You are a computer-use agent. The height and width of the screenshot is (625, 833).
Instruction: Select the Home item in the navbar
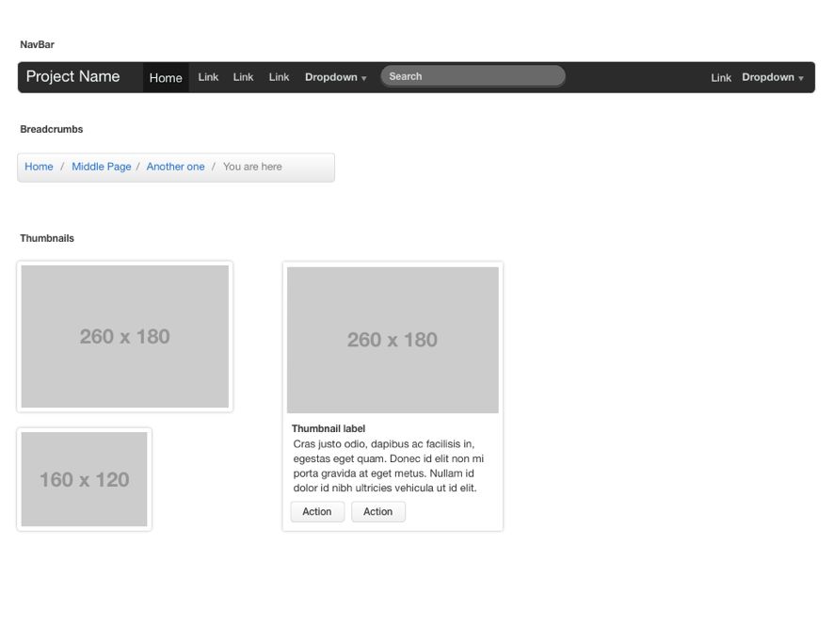[x=166, y=77]
